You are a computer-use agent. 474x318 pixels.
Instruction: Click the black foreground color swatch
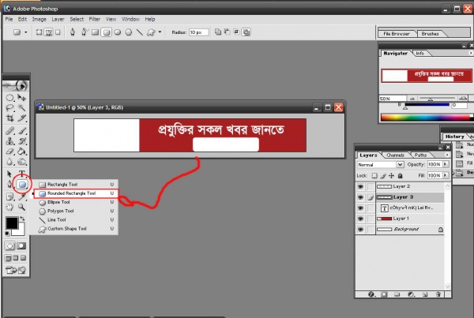tap(12, 223)
